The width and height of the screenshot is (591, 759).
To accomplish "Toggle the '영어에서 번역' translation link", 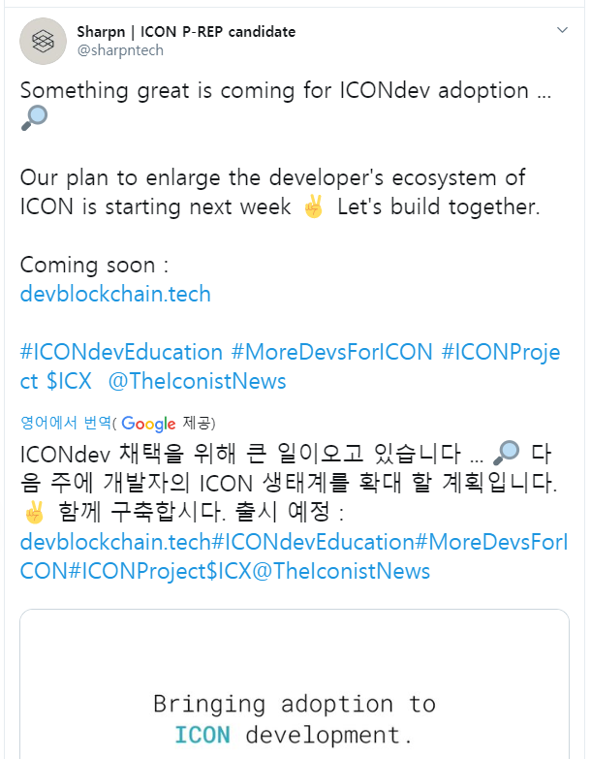I will point(66,423).
